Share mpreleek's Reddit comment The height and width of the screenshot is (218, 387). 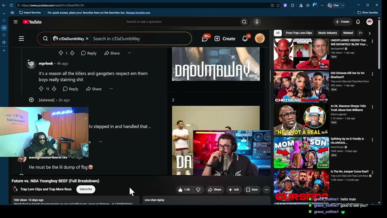pyautogui.click(x=94, y=89)
